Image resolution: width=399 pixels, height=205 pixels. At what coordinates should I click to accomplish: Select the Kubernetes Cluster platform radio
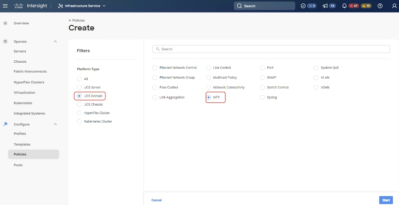point(79,121)
